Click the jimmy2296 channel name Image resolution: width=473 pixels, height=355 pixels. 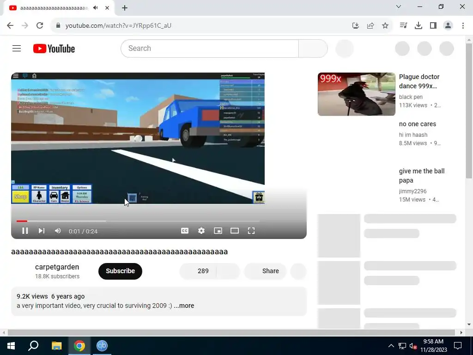(412, 191)
